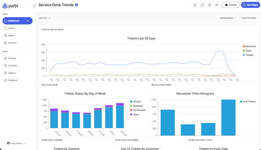
Task: Toggle Terminated series in status legend
Action: 138,110
